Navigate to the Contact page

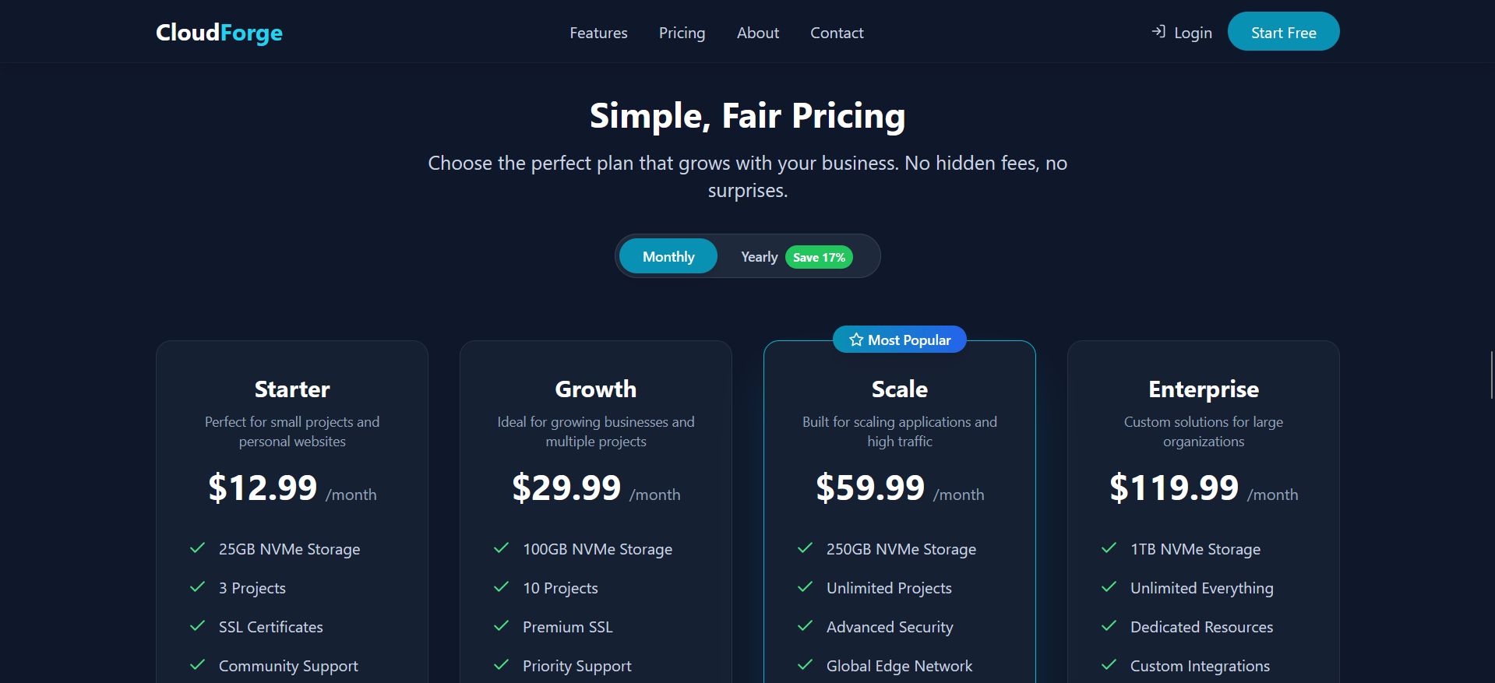point(837,33)
